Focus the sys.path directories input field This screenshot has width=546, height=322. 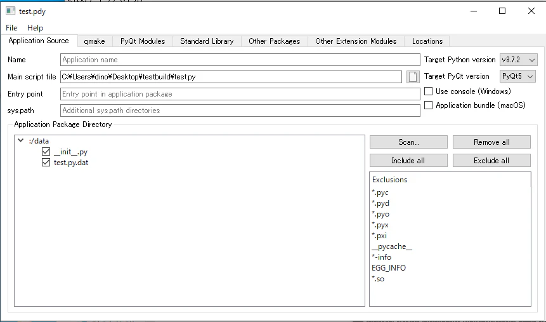coord(240,111)
